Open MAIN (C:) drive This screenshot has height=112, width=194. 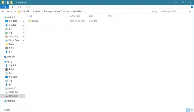[x=13, y=88]
